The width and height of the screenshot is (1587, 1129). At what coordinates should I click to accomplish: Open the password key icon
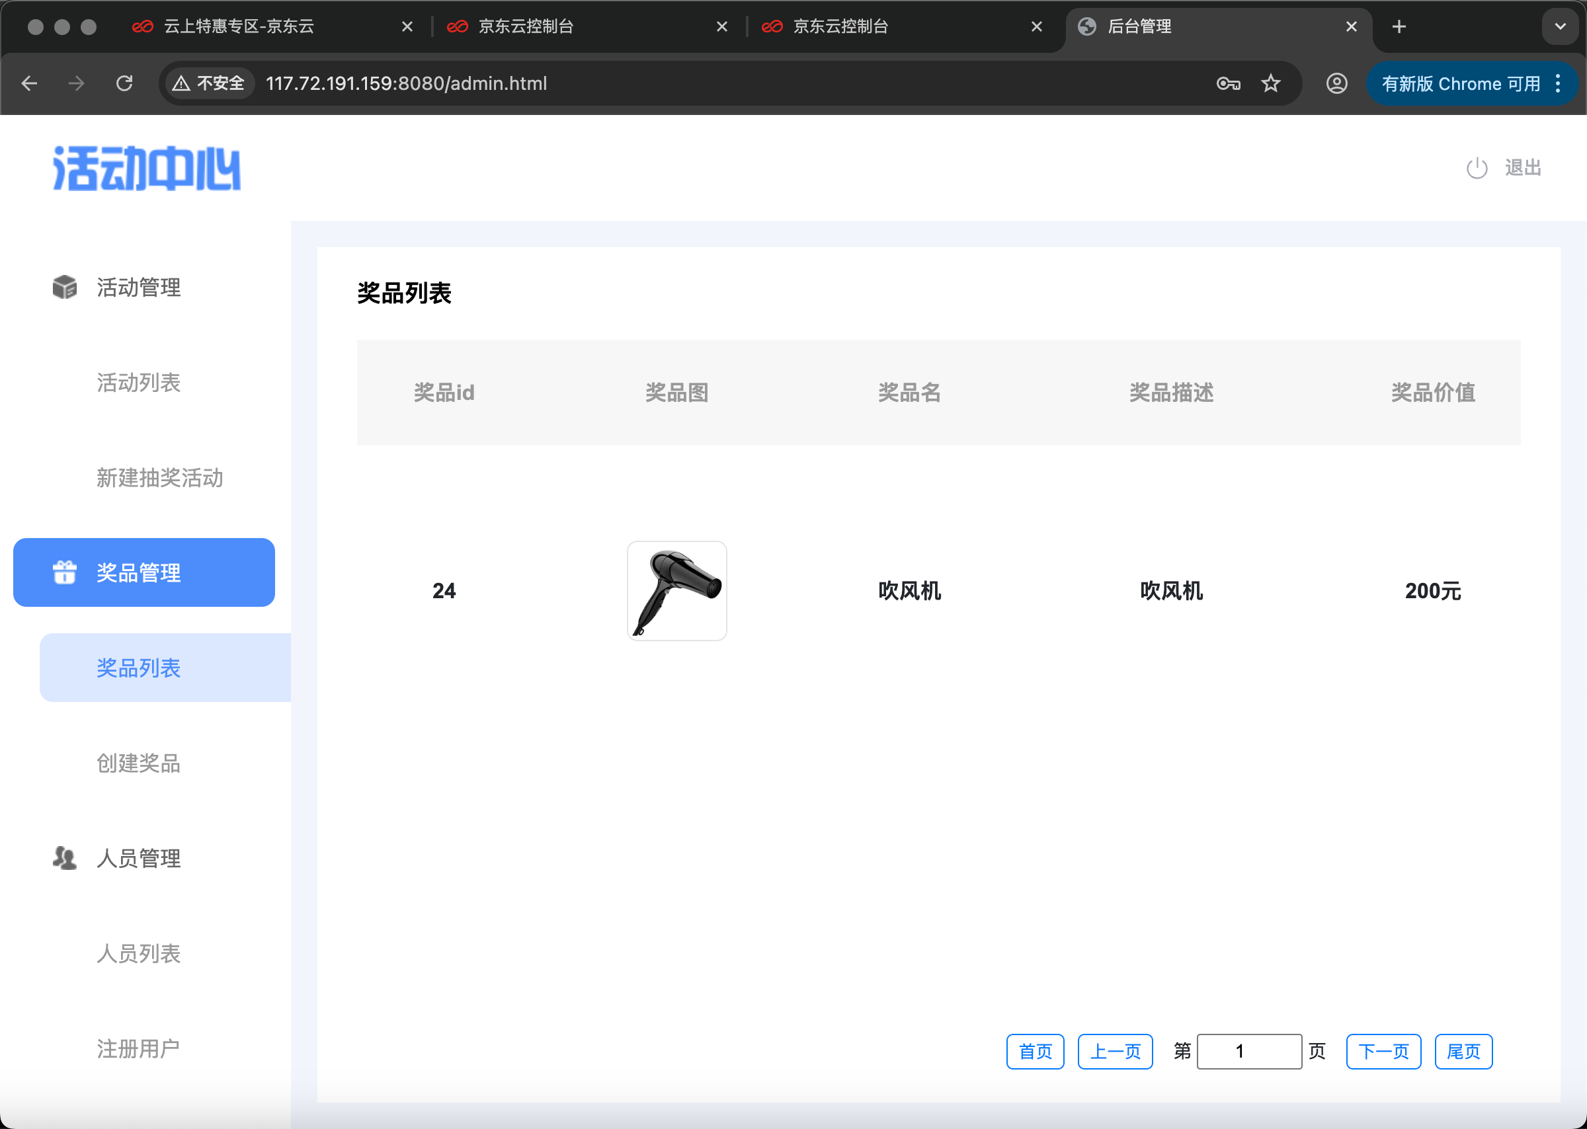1228,83
